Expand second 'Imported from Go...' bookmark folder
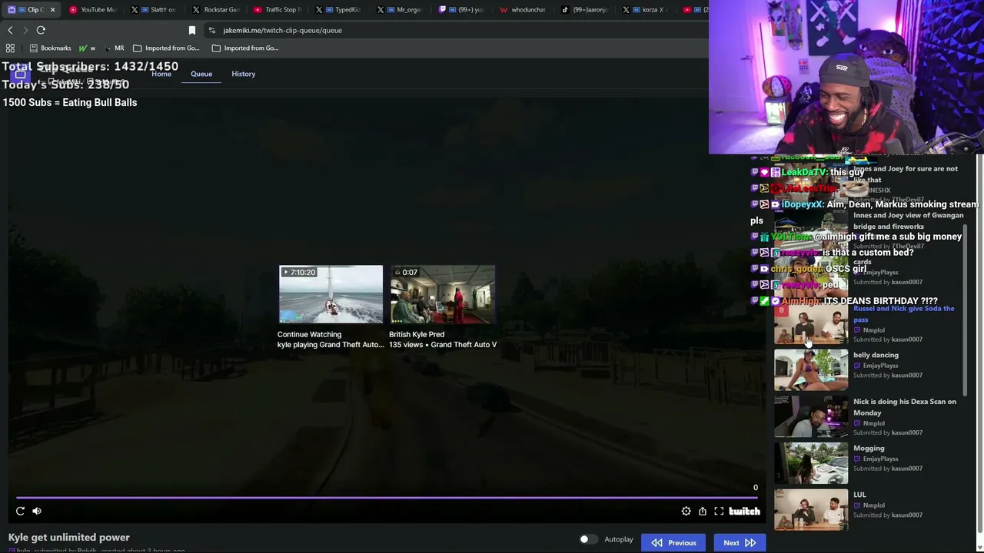The image size is (984, 553). coord(245,48)
